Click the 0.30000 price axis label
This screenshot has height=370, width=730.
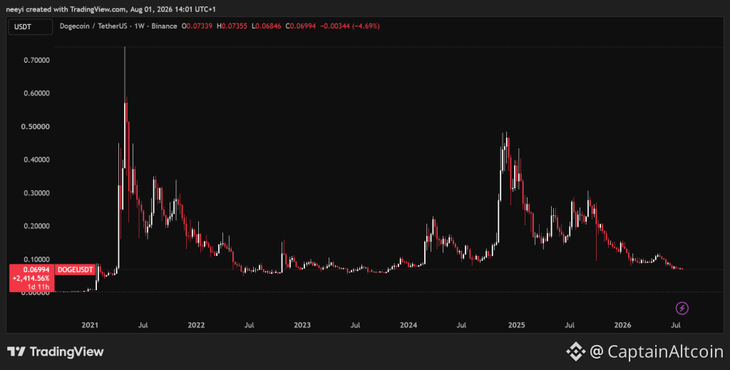tap(37, 192)
